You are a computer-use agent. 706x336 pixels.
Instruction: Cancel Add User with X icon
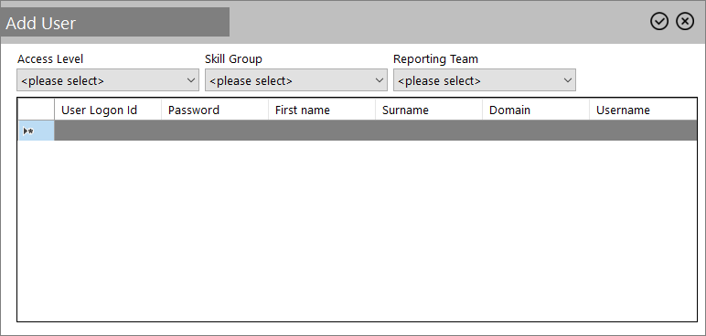coord(685,22)
